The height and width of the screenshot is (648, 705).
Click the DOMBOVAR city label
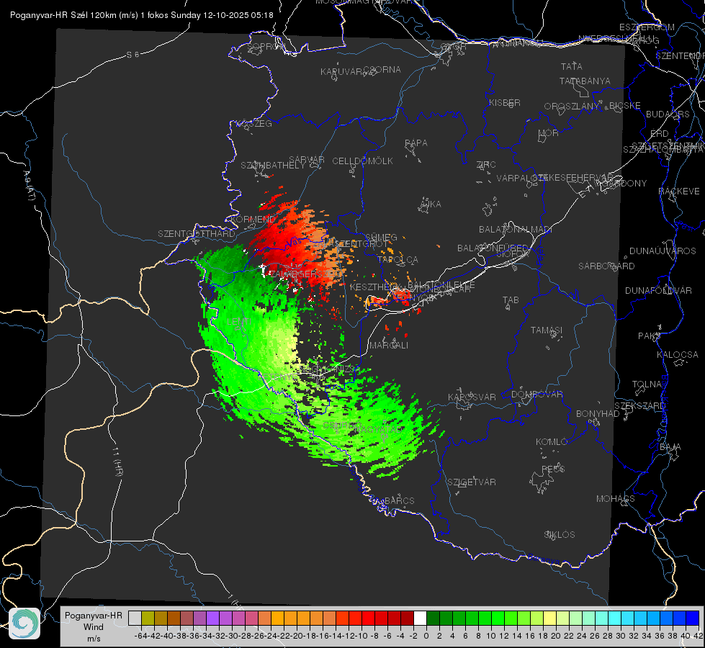pyautogui.click(x=536, y=395)
